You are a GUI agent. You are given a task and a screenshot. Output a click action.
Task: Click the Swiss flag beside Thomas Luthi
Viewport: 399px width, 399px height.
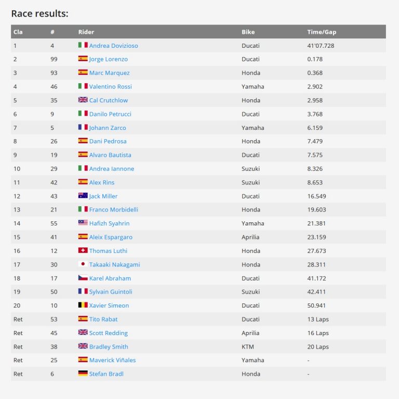[x=83, y=250]
